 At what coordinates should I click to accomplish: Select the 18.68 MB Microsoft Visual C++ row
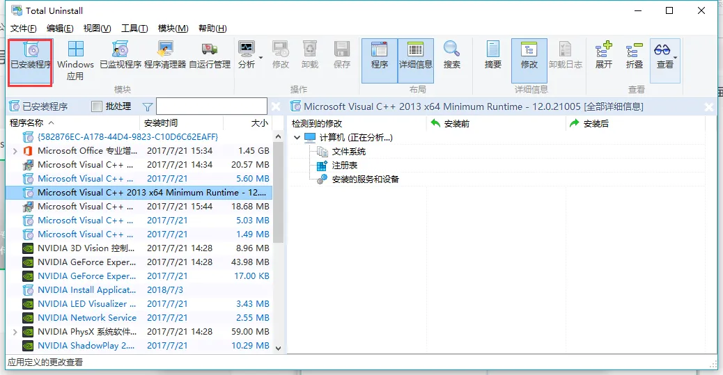point(139,207)
